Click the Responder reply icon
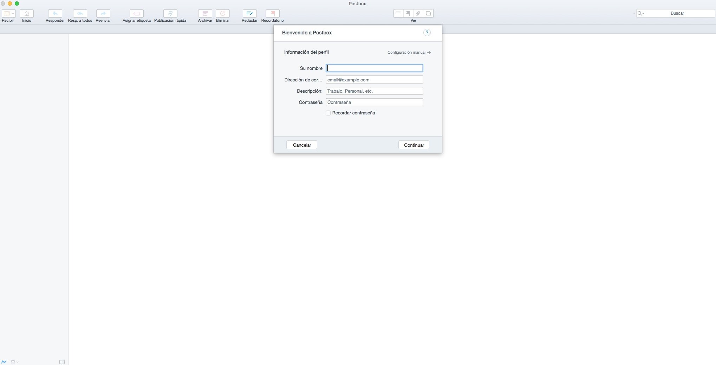716x365 pixels. (x=55, y=13)
